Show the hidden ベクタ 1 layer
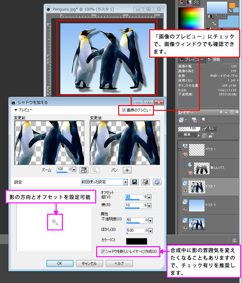 pos(185,154)
